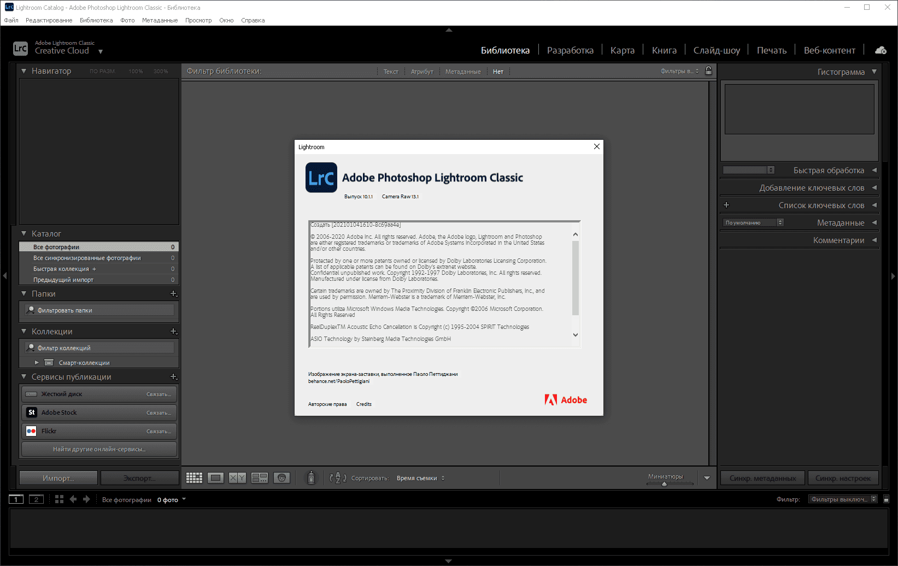Hide the bottom filmstrip panel arrow
The image size is (898, 566).
[449, 561]
